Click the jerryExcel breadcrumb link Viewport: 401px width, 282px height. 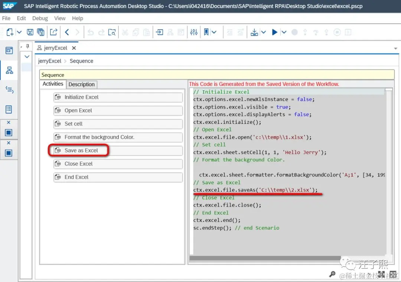pos(50,61)
